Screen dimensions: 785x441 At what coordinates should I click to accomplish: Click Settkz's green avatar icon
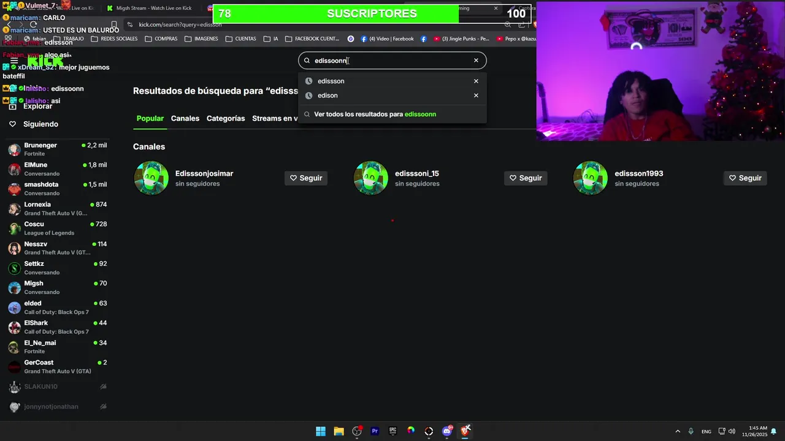coord(14,268)
